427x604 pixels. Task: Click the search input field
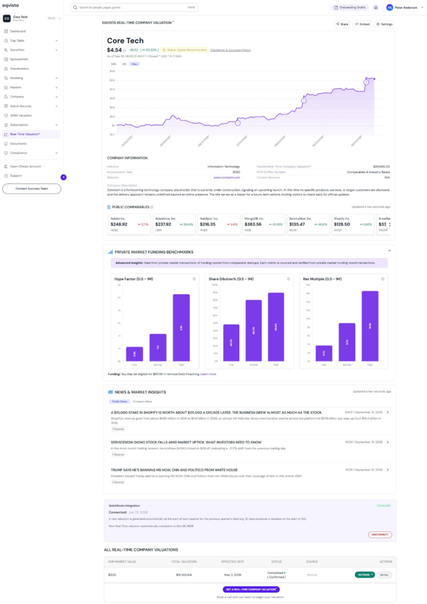tap(134, 7)
